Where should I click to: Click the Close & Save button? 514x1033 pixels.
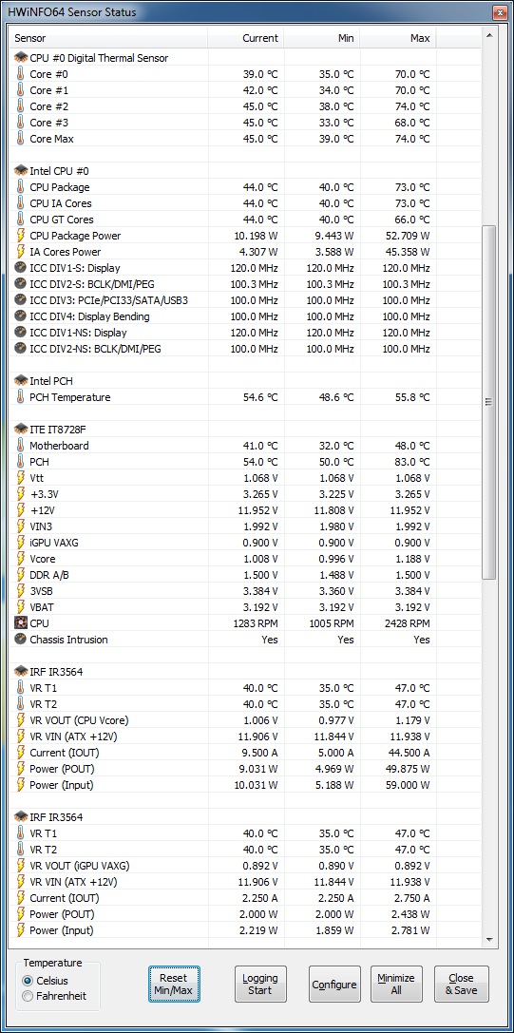tap(462, 985)
